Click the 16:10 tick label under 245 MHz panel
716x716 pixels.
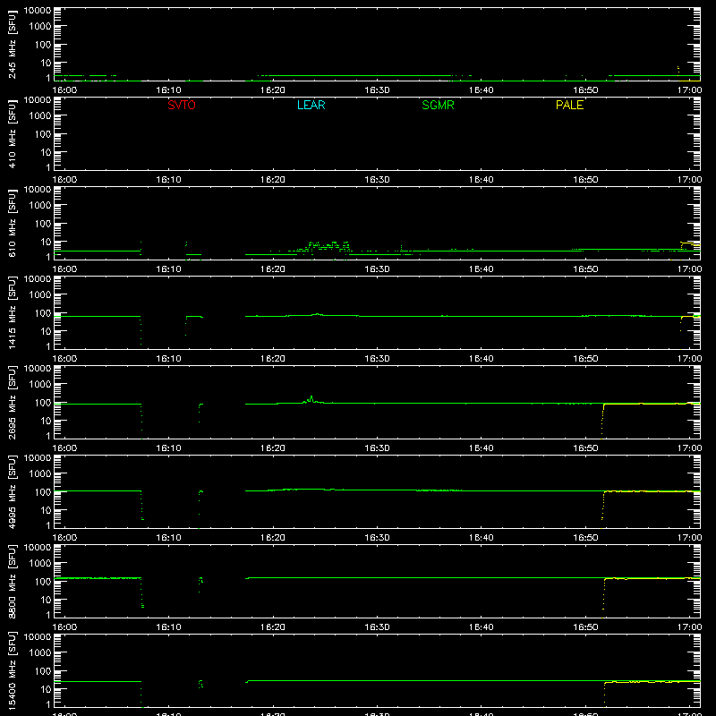coord(168,90)
